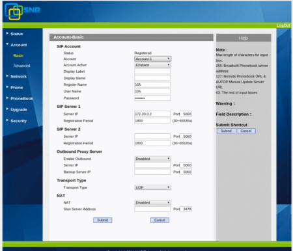Screen dimensions: 293x251
Task: Click SIP Server 2 Server IP field
Action: click(x=152, y=137)
